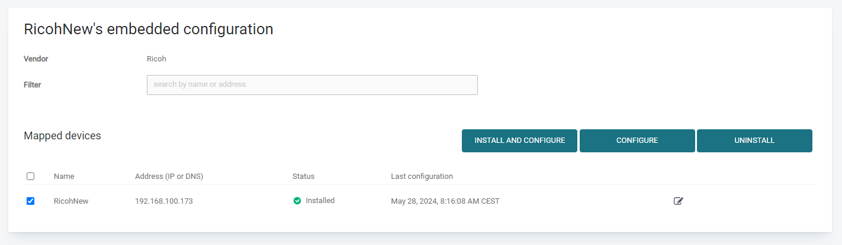Click the Installed status text

[320, 201]
